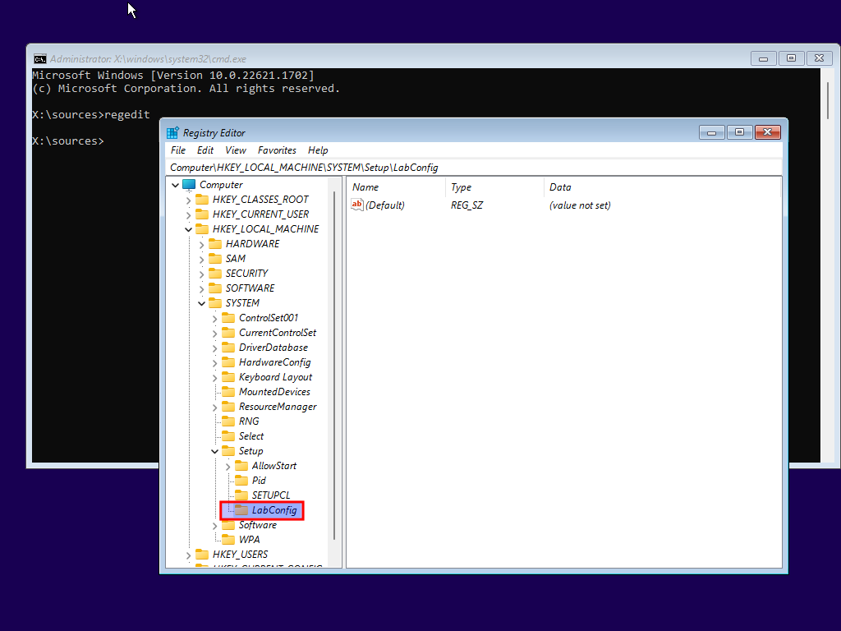
Task: Expand the AllowStart key chevron
Action: tap(228, 467)
